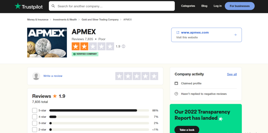Click the 3-star rating bar at 2%

[x=99, y=123]
